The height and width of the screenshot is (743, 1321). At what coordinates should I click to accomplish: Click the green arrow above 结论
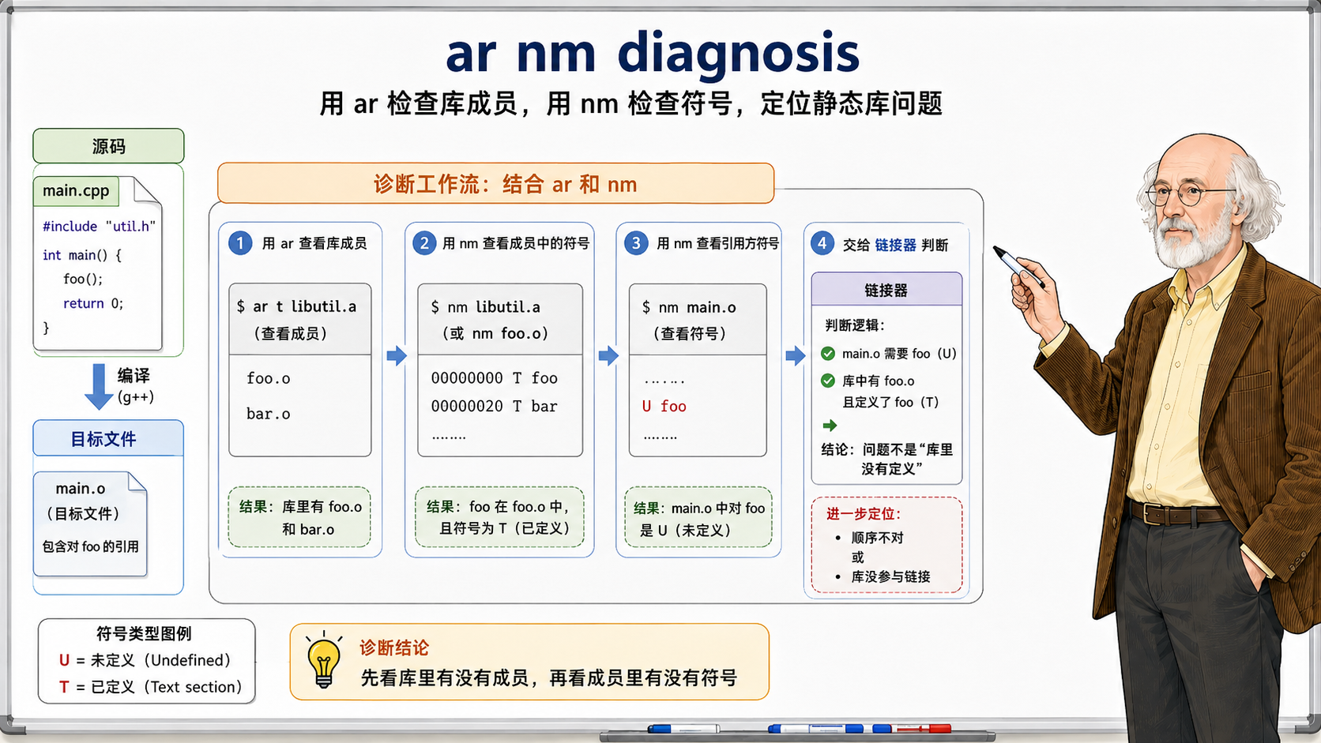(x=830, y=426)
